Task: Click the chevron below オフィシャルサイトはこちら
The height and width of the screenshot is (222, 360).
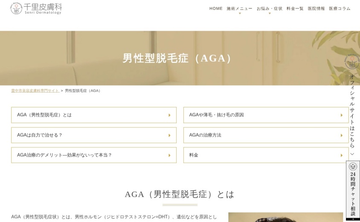Action: (352, 154)
